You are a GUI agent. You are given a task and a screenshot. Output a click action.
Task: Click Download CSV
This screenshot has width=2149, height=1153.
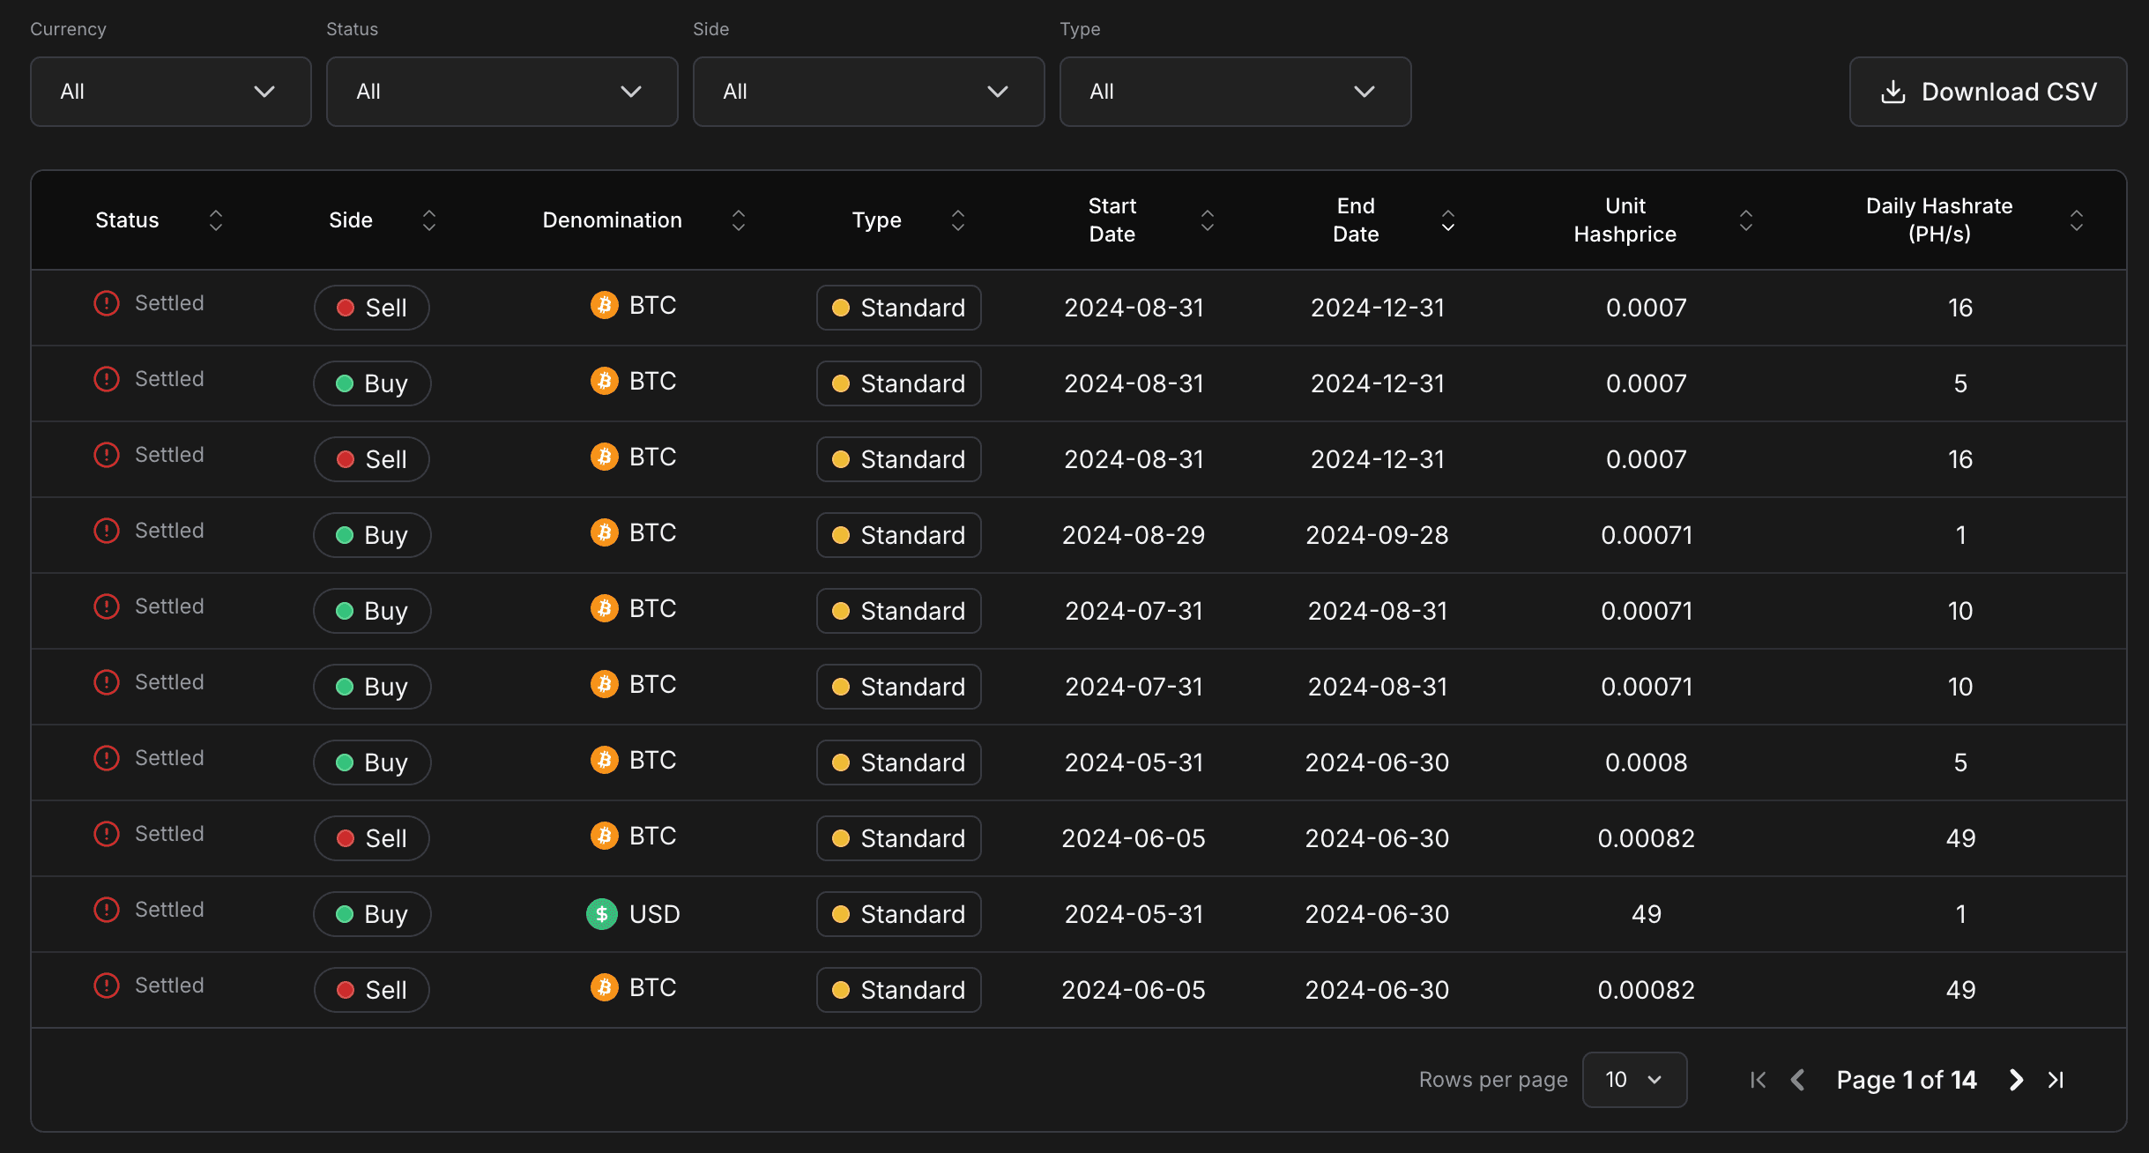point(1988,91)
